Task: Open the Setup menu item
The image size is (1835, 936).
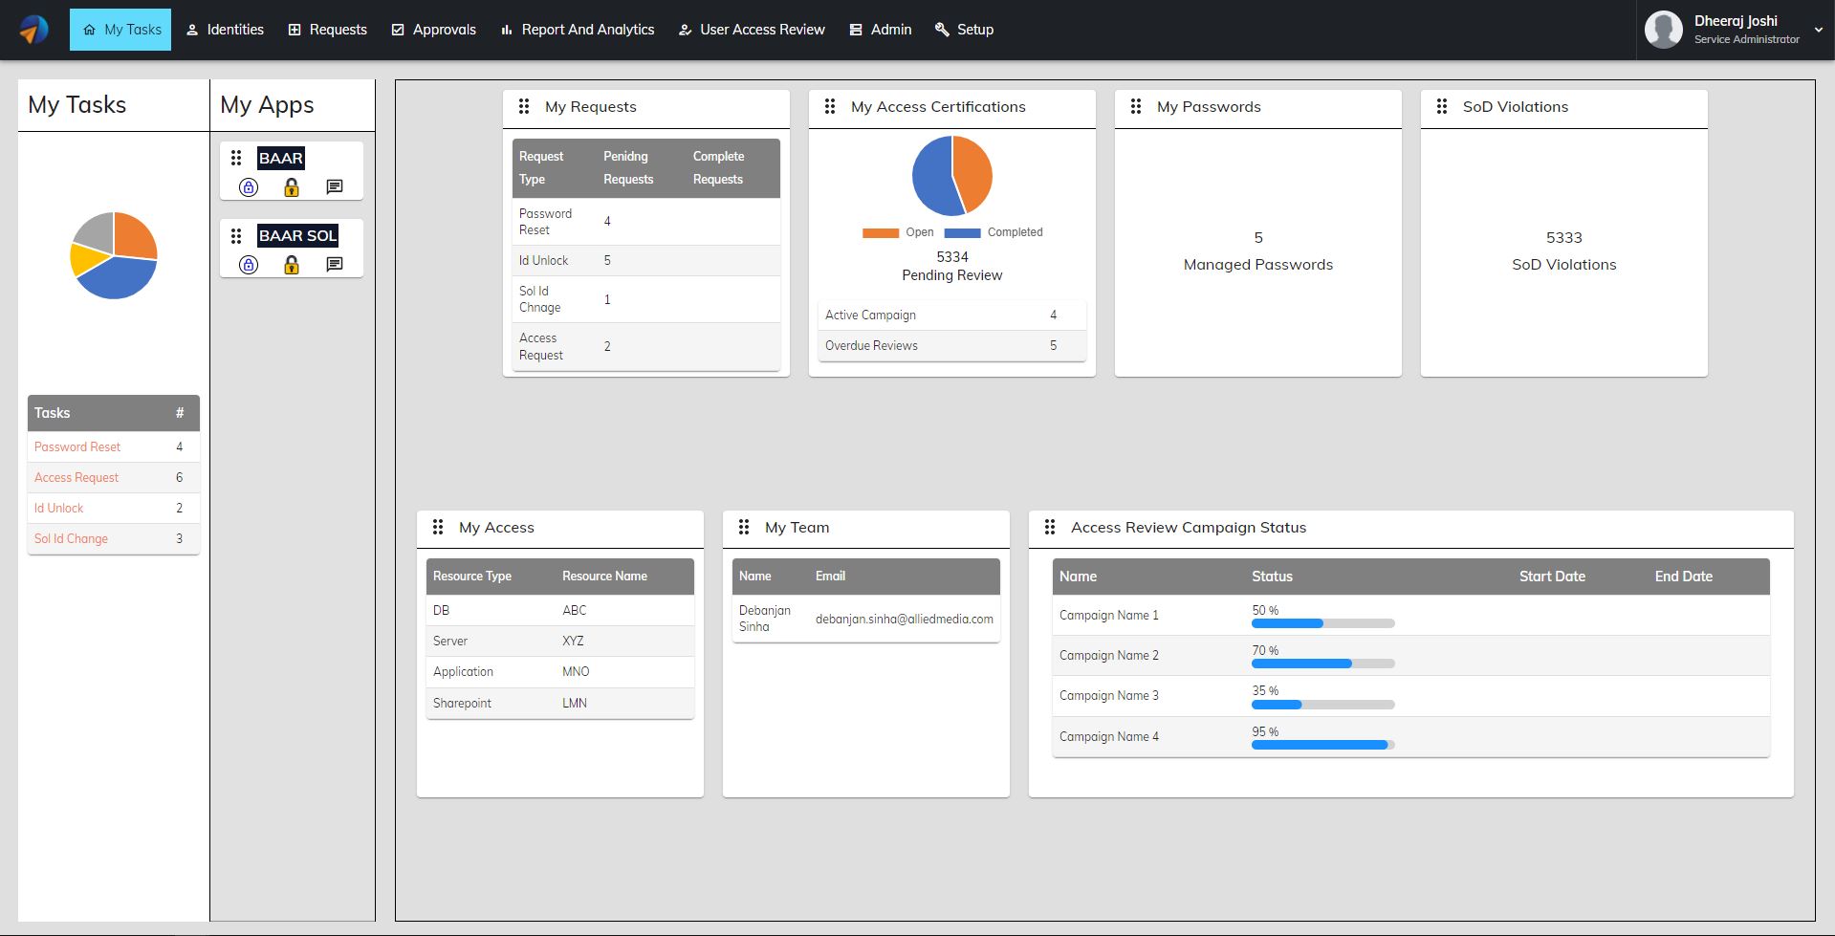Action: 964,30
